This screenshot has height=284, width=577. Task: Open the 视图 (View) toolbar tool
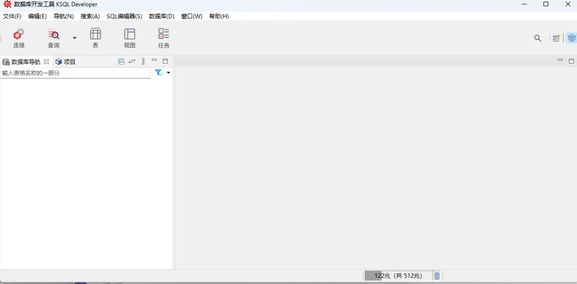(x=130, y=38)
